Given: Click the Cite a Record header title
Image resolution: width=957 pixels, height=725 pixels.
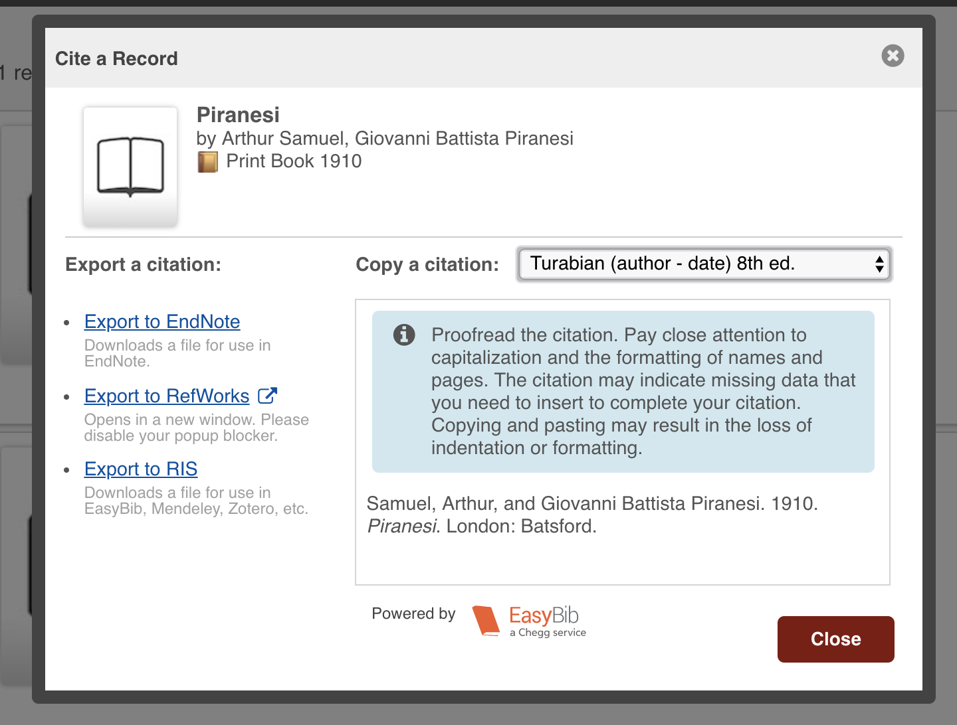Looking at the screenshot, I should click(x=116, y=58).
